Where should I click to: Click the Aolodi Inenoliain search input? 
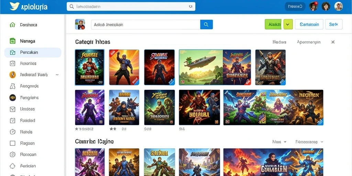point(146,24)
